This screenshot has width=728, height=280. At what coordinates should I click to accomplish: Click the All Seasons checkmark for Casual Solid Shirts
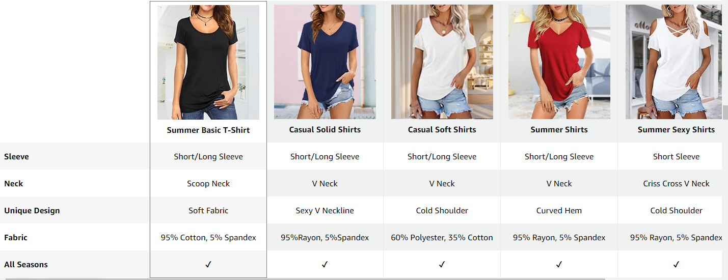click(325, 264)
